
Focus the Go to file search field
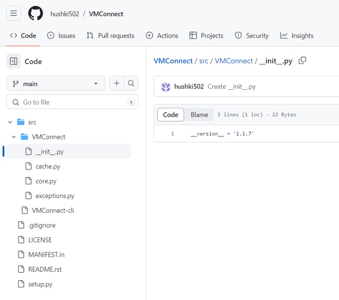pyautogui.click(x=73, y=102)
